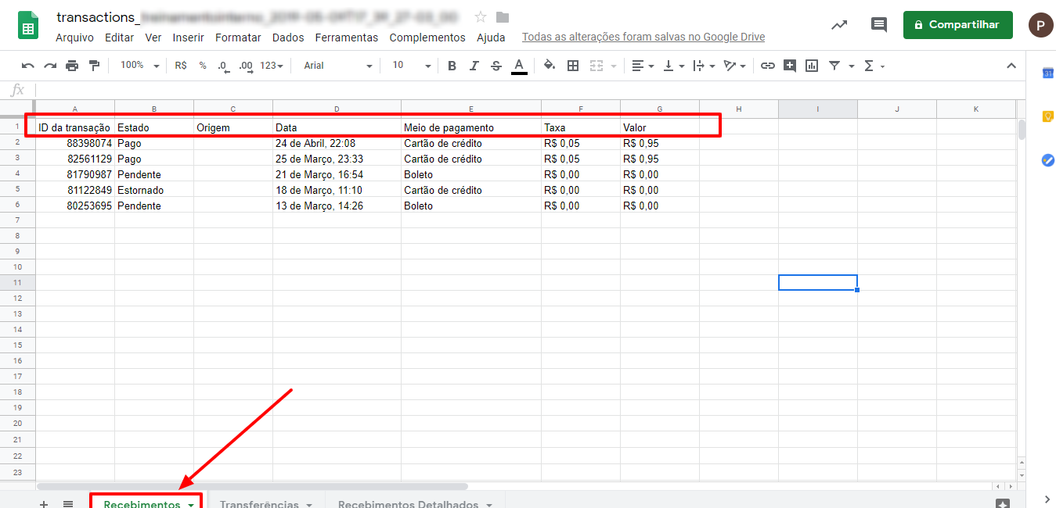This screenshot has width=1056, height=508.
Task: Toggle italic formatting
Action: click(x=474, y=66)
